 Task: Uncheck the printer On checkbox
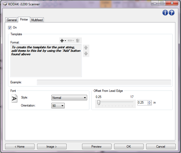(x=10, y=28)
